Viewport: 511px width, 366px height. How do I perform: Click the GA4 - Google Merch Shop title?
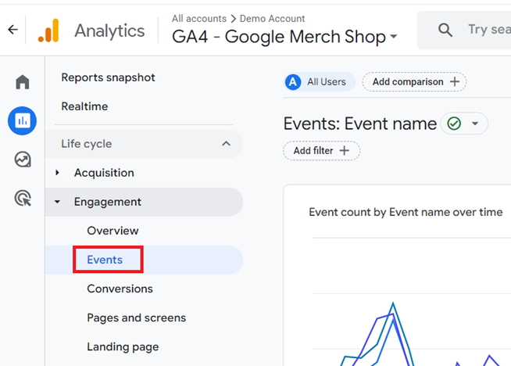coord(279,36)
